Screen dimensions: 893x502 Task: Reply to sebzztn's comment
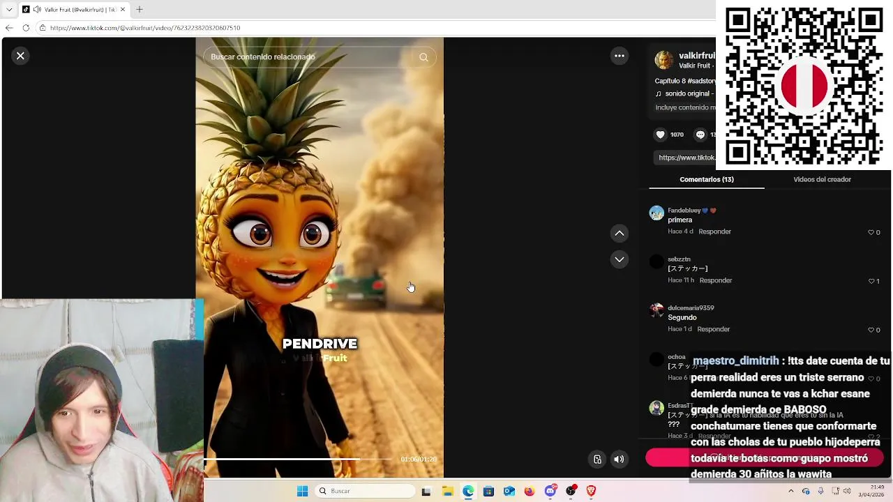pyautogui.click(x=716, y=280)
